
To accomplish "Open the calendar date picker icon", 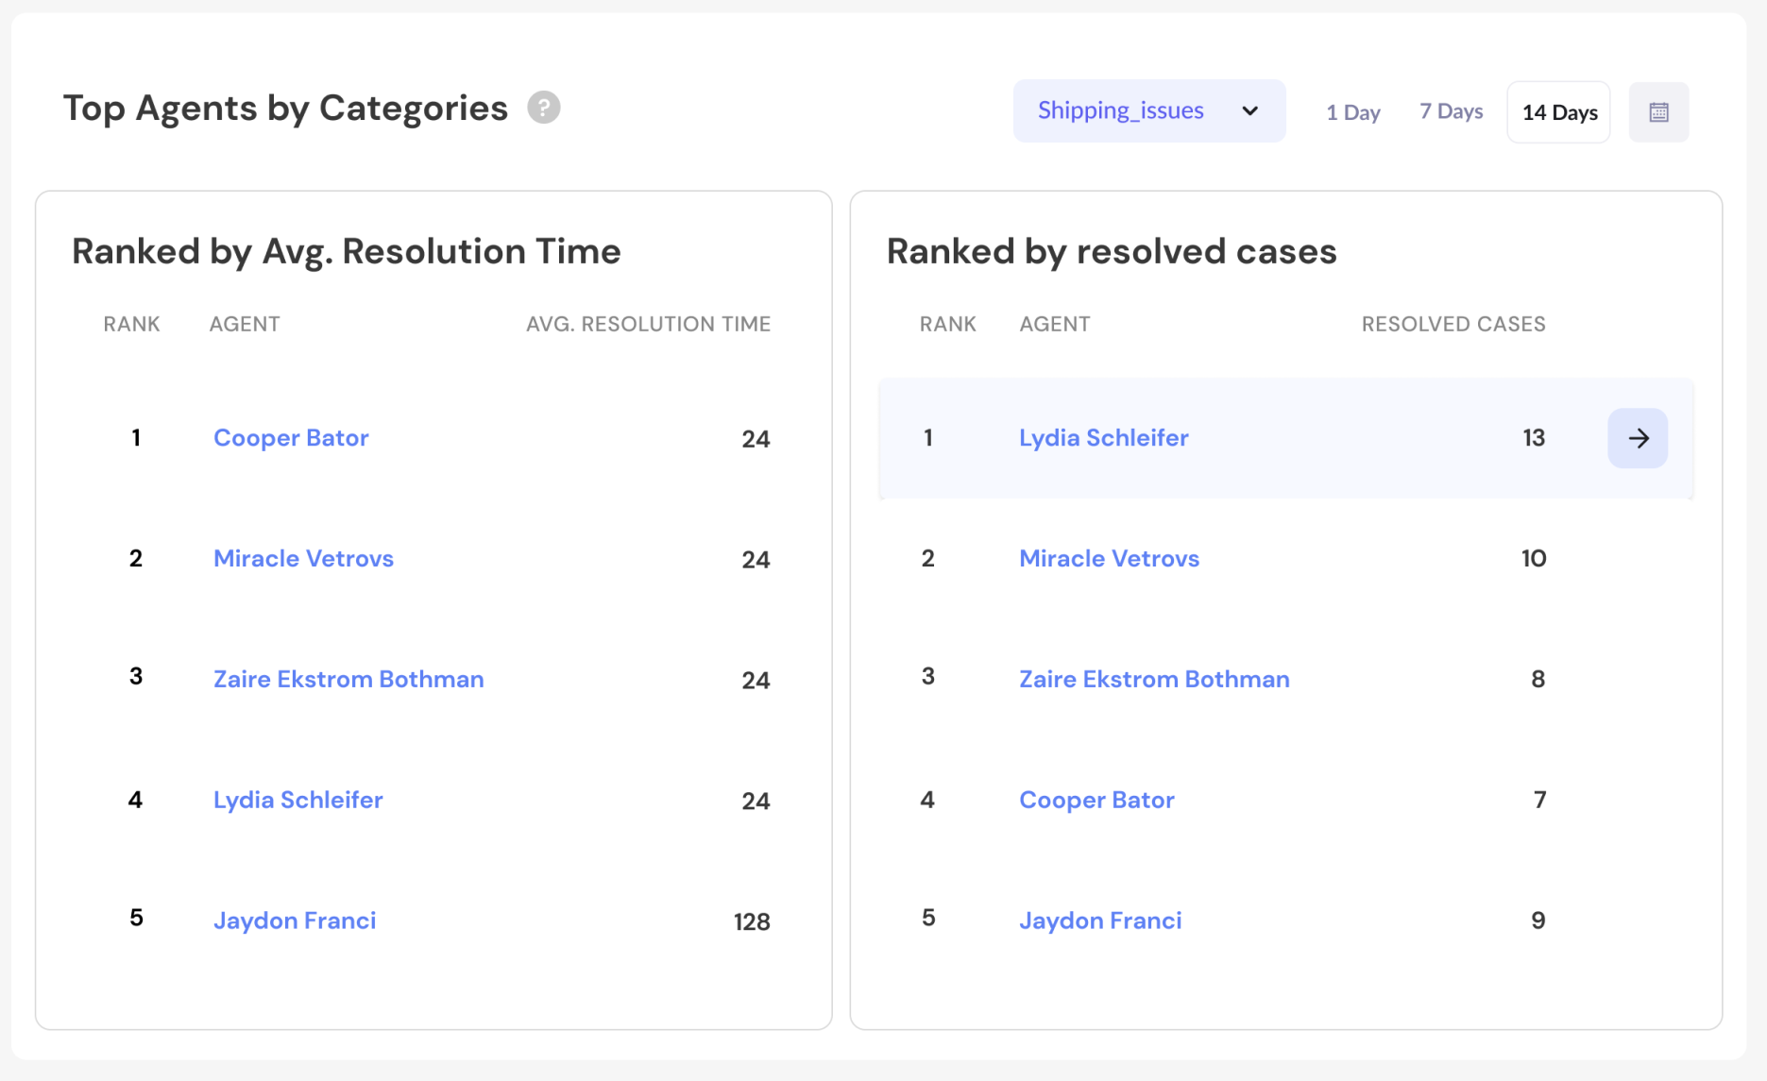I will 1658,112.
